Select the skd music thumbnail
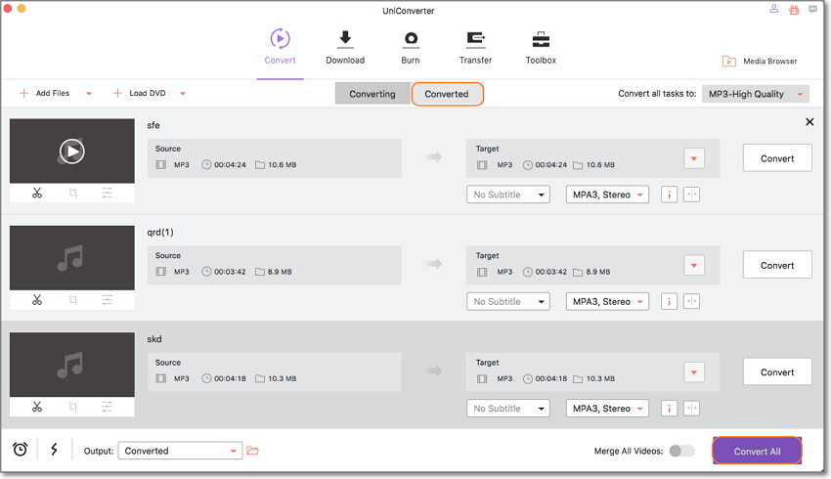The height and width of the screenshot is (479, 831). click(72, 365)
